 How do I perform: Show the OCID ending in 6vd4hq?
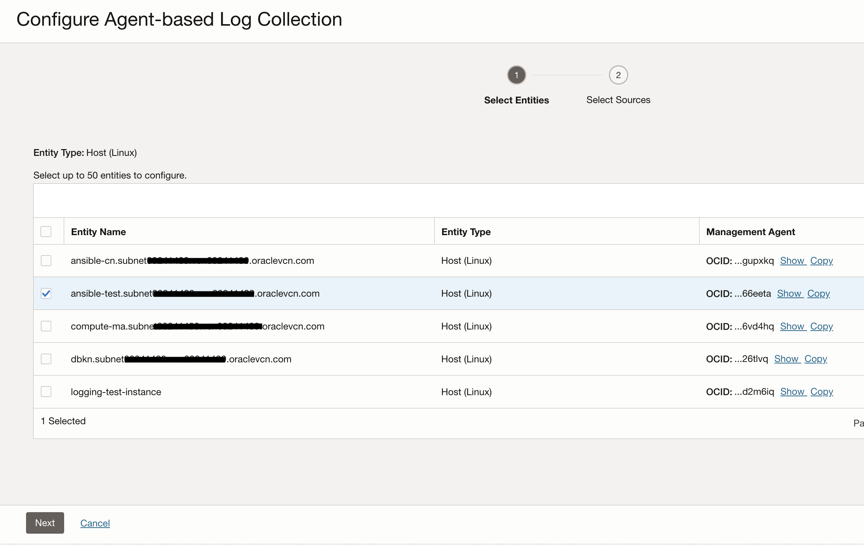(792, 326)
